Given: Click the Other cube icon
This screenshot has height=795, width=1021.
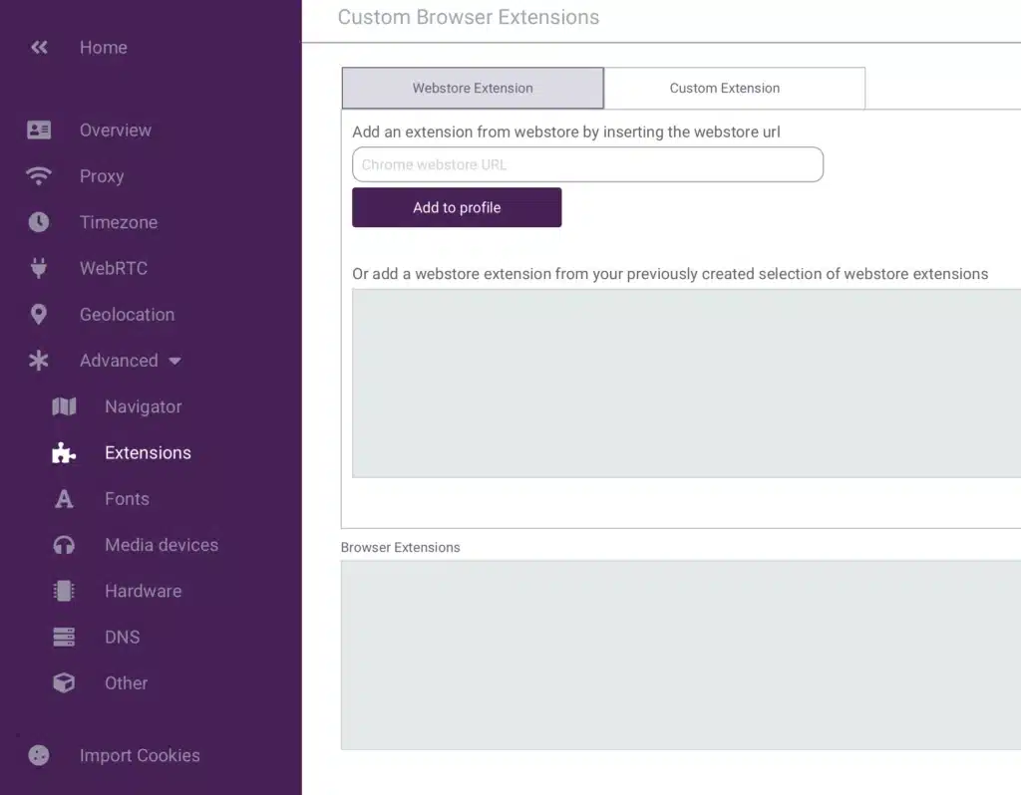Looking at the screenshot, I should point(64,682).
